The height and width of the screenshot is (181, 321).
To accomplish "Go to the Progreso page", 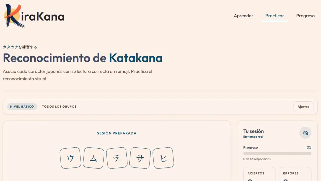I will (x=305, y=16).
